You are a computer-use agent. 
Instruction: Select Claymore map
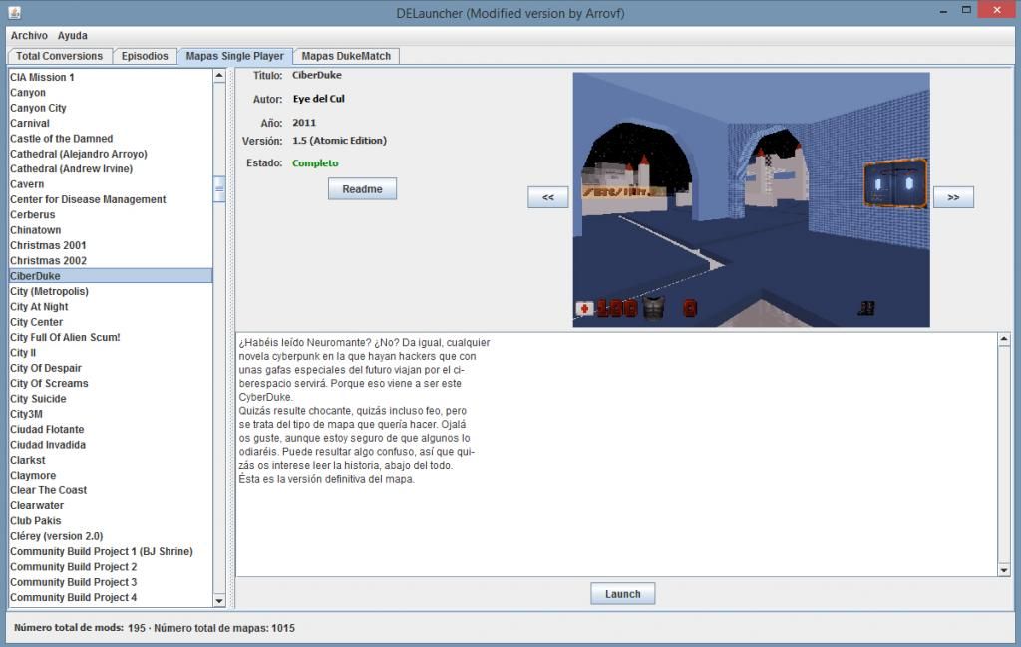[111, 475]
